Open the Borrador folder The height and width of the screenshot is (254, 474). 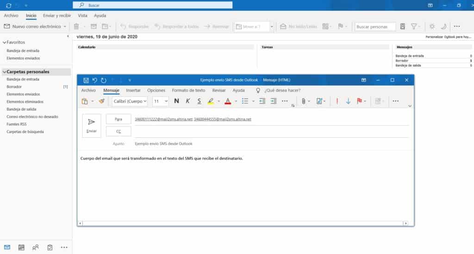click(x=14, y=87)
